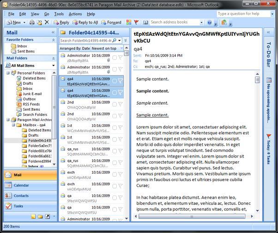The width and height of the screenshot is (278, 233).
Task: Click the red task flag in To-Do Bar
Action: coord(269,136)
